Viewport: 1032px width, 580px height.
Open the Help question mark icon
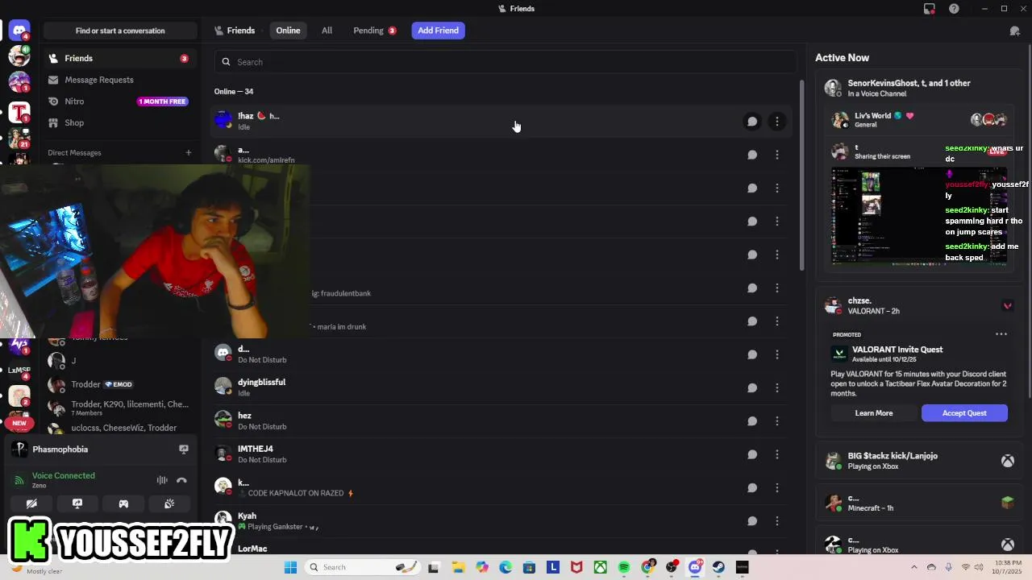[x=955, y=9]
